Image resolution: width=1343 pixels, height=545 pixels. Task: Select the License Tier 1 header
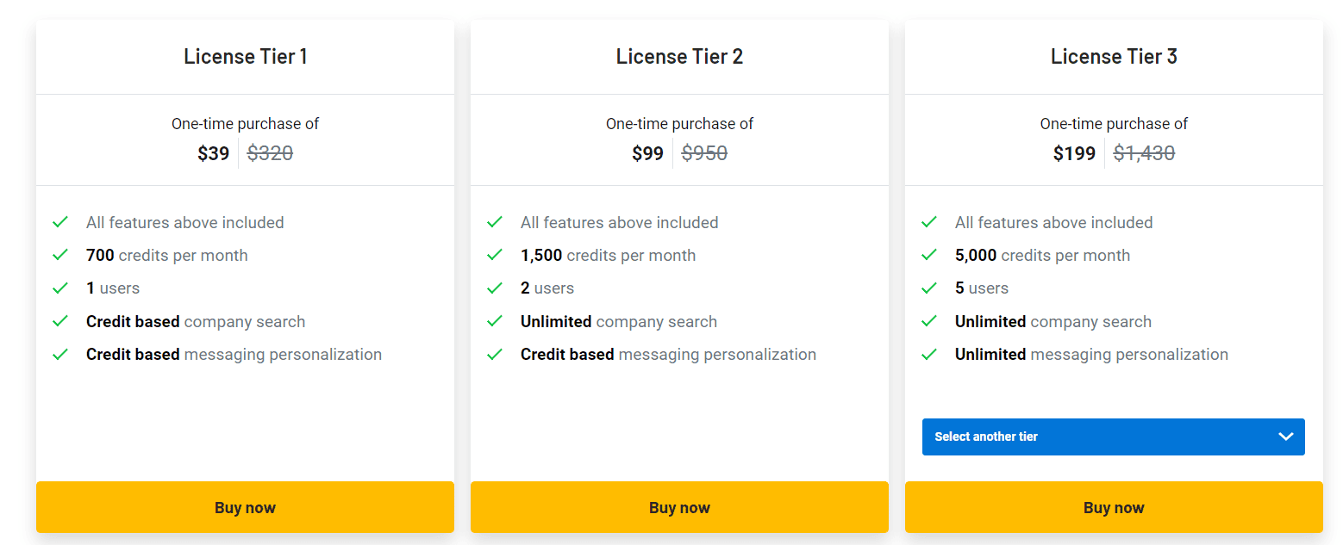(x=245, y=56)
